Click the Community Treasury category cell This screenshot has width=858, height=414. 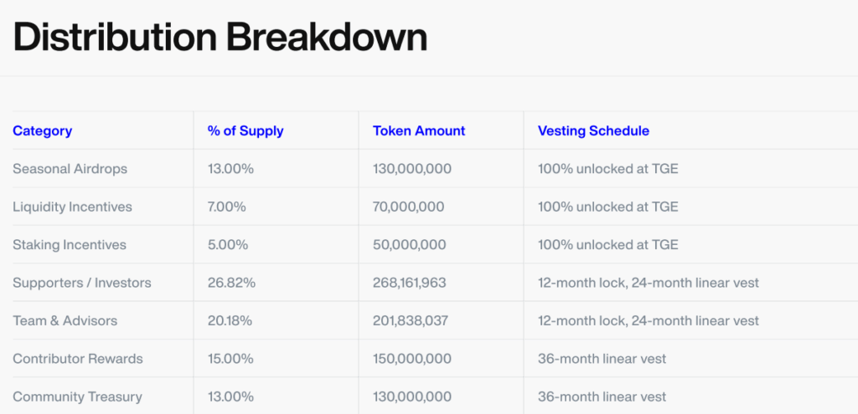pyautogui.click(x=78, y=396)
